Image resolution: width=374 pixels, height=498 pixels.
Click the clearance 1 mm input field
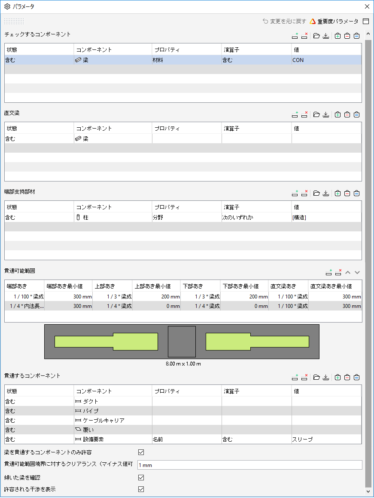click(249, 465)
